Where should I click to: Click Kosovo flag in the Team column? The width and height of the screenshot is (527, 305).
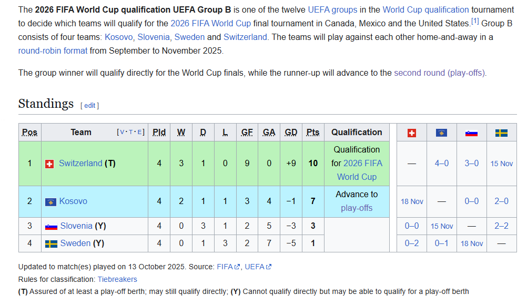pyautogui.click(x=50, y=201)
